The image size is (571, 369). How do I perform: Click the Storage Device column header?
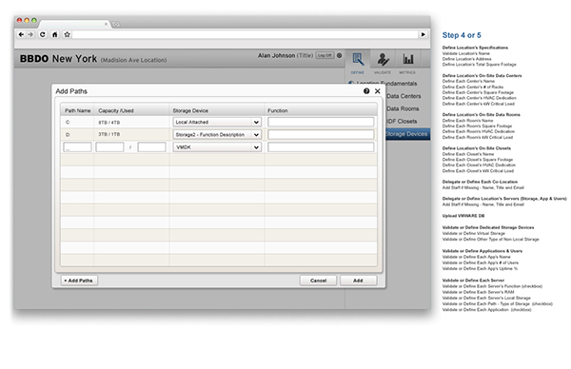pyautogui.click(x=190, y=110)
